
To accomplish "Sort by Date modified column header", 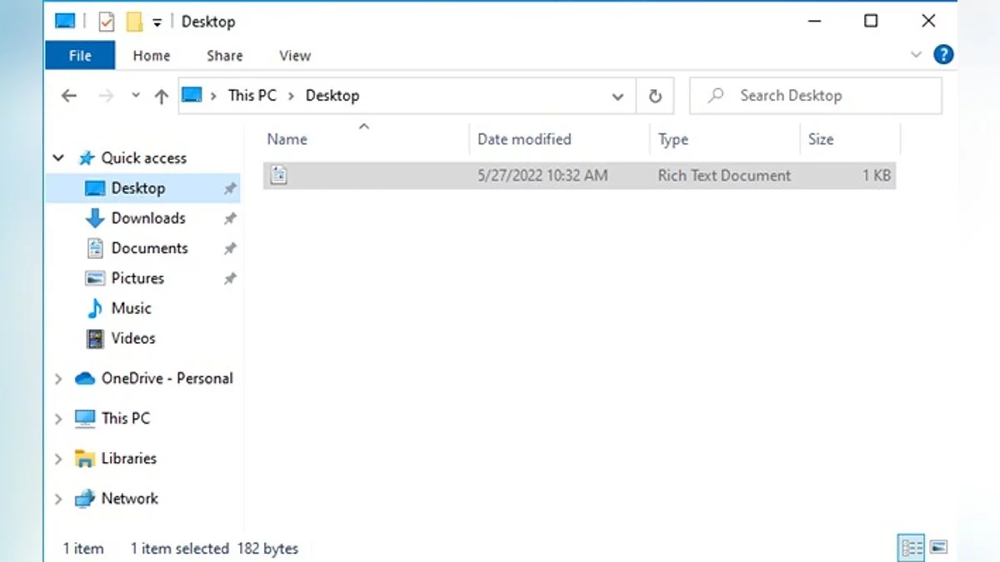I will [x=524, y=139].
